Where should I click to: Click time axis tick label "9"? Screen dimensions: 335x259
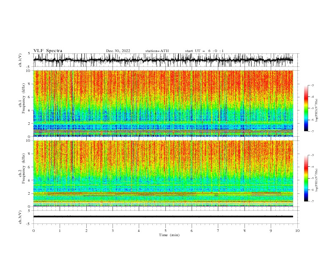[x=271, y=231]
